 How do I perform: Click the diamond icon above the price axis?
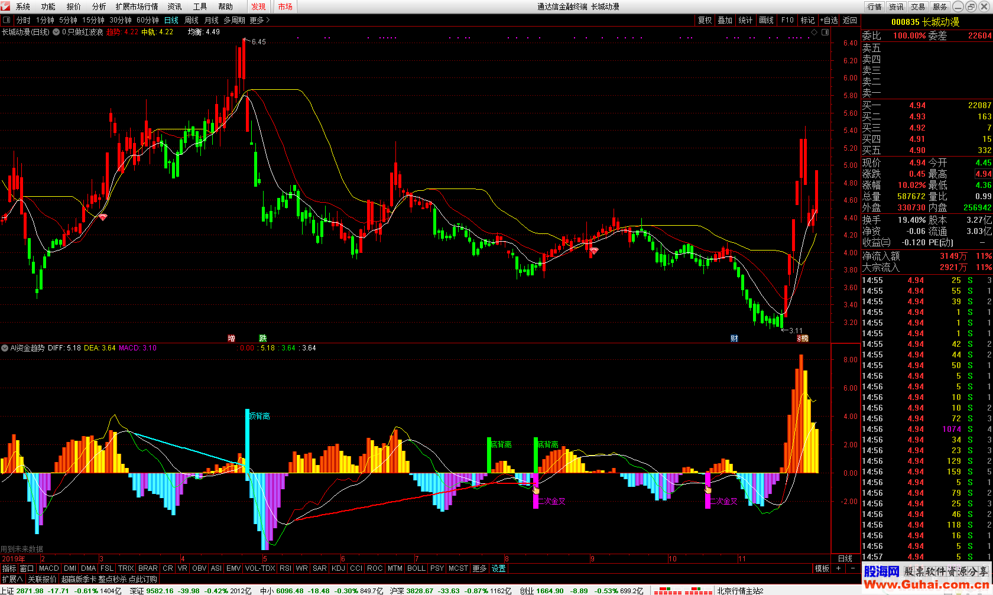814,32
